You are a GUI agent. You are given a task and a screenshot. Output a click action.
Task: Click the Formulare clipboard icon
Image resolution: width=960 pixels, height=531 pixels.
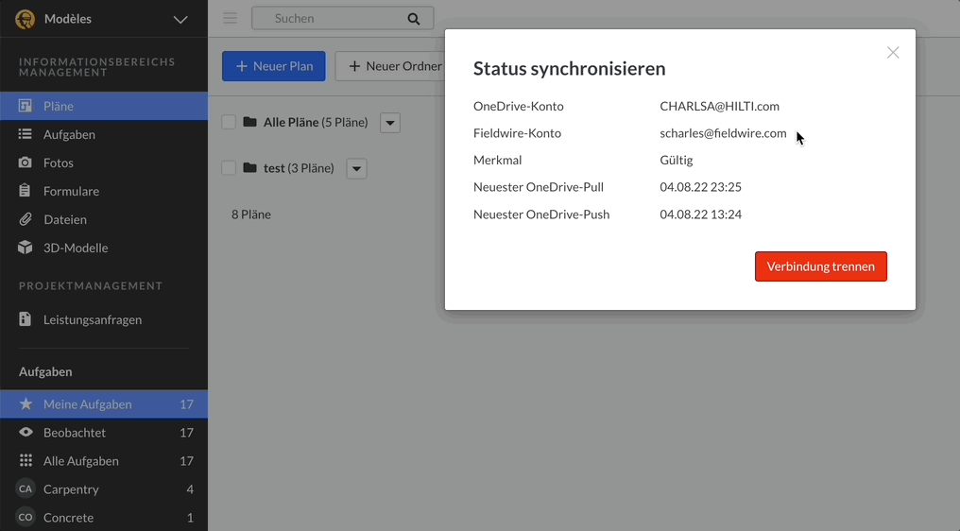coord(26,191)
